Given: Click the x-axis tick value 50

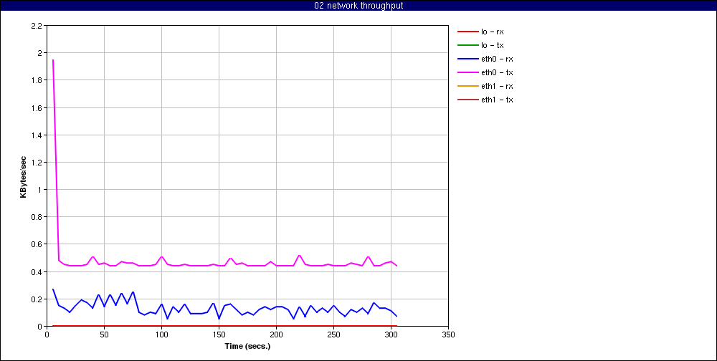Looking at the screenshot, I should click(104, 334).
